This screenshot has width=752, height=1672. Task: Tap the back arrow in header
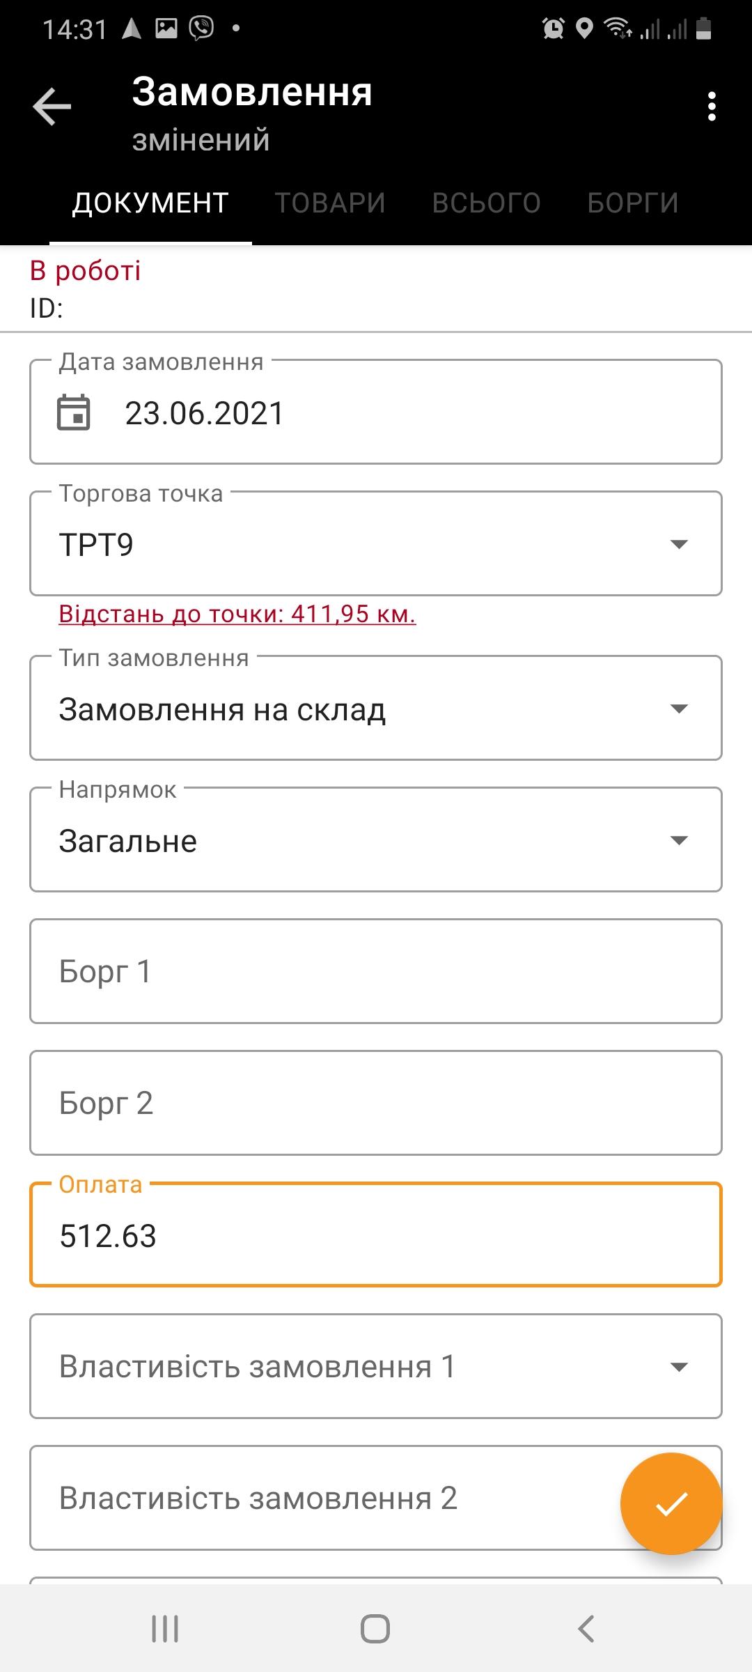tap(52, 107)
